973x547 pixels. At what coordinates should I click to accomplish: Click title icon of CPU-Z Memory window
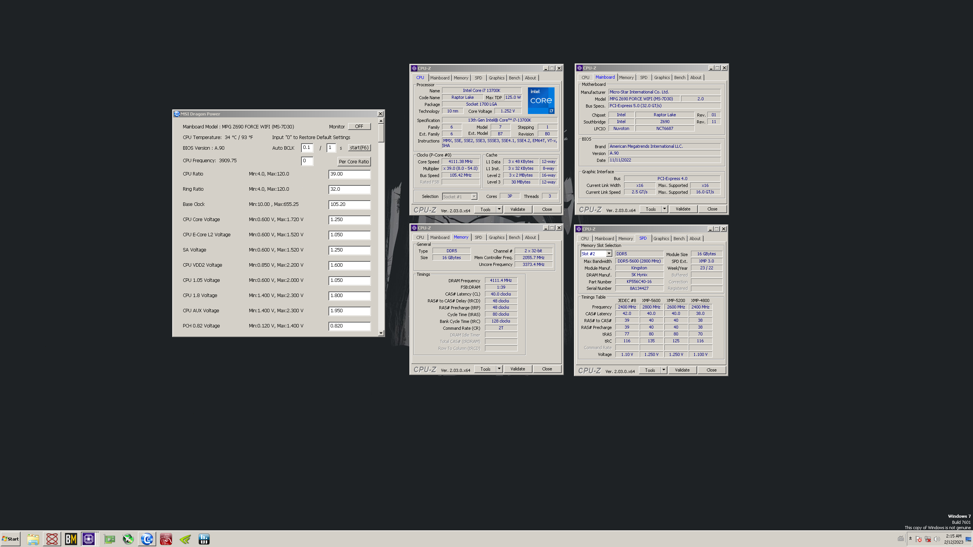pyautogui.click(x=414, y=228)
